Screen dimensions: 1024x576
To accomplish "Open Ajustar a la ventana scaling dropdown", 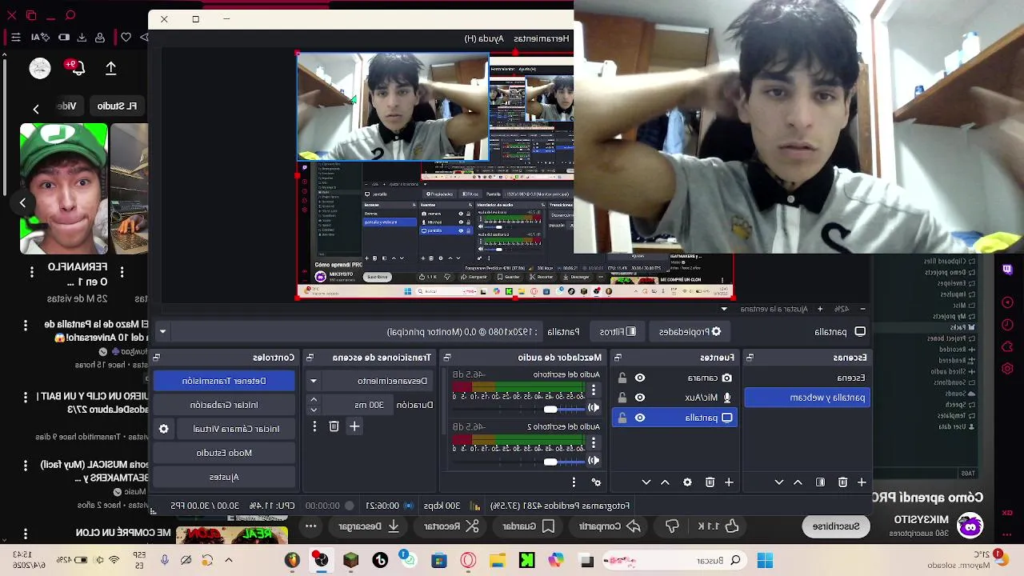I will pos(725,309).
